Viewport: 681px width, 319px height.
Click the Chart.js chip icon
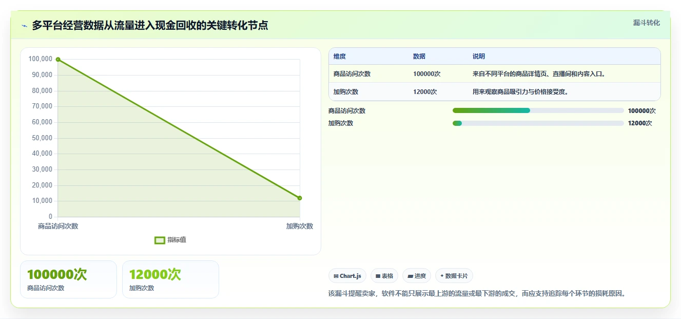tap(336, 276)
